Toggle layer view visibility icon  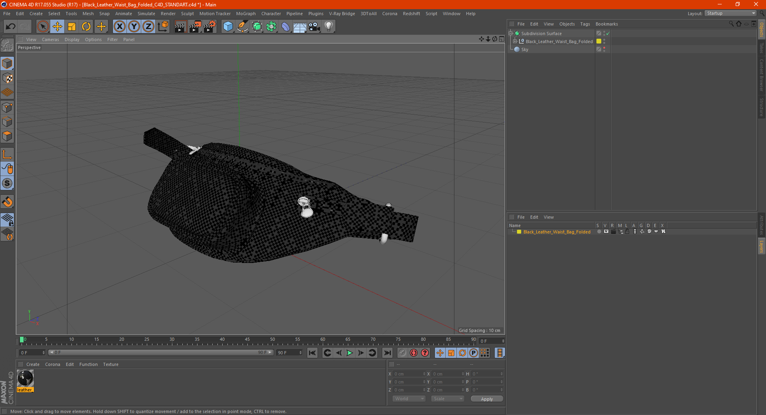pyautogui.click(x=606, y=232)
